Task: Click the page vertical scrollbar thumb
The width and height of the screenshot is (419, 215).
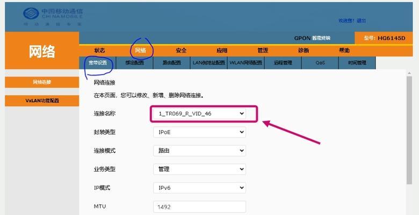Action: coord(409,130)
